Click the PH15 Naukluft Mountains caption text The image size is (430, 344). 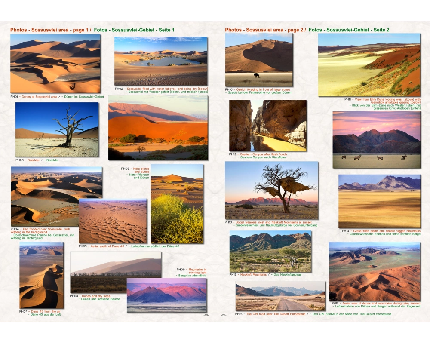pos(269,274)
